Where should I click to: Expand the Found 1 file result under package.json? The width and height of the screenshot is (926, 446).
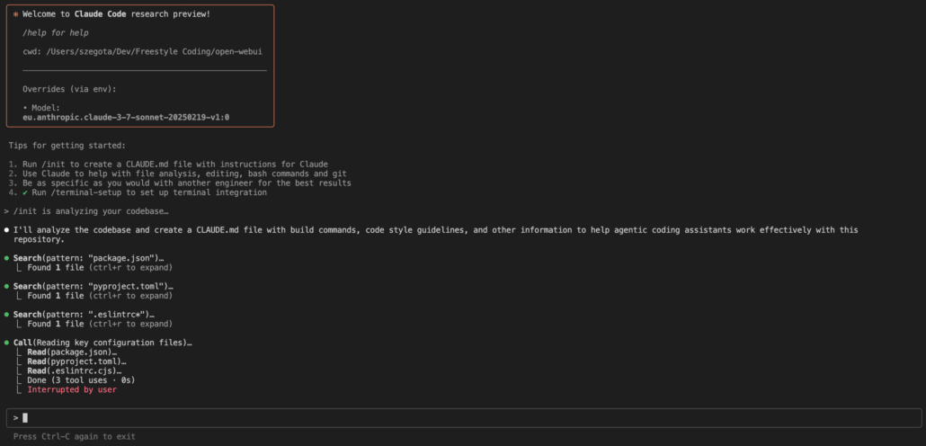click(x=99, y=268)
